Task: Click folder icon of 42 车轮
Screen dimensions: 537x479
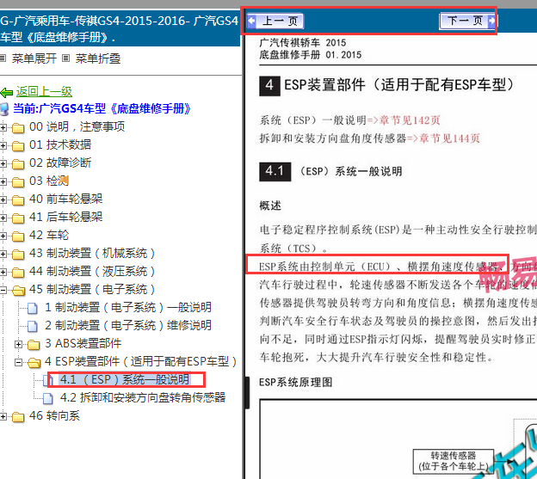Action: click(x=18, y=236)
